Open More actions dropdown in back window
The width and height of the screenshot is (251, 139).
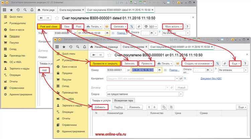(x=173, y=26)
